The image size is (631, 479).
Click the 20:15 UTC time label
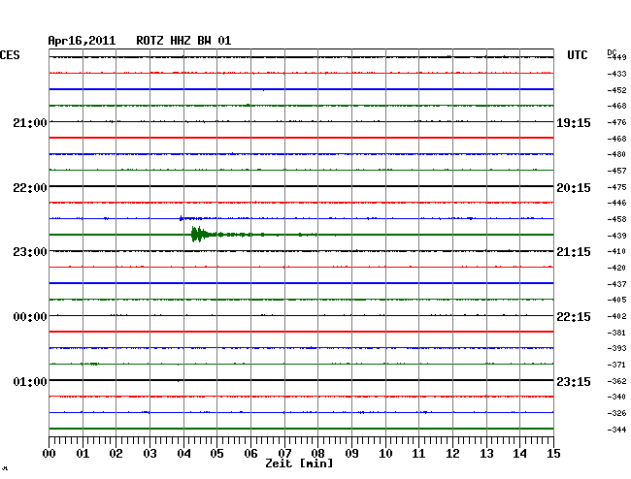pos(574,188)
